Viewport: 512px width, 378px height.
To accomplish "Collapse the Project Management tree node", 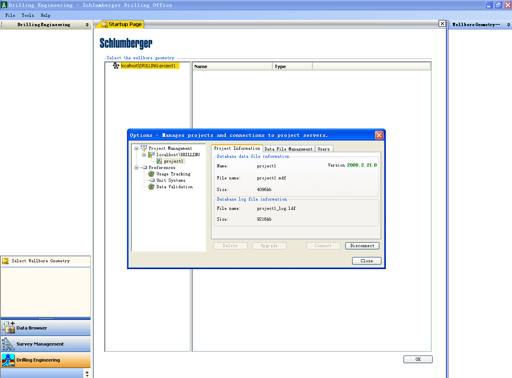I will click(137, 148).
